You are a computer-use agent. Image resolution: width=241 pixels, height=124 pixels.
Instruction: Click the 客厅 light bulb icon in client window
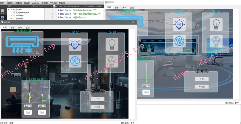[75, 44]
